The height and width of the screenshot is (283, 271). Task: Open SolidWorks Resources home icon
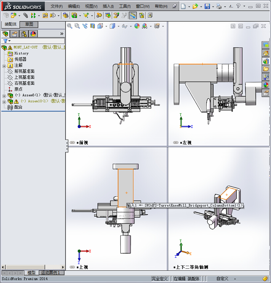266,53
